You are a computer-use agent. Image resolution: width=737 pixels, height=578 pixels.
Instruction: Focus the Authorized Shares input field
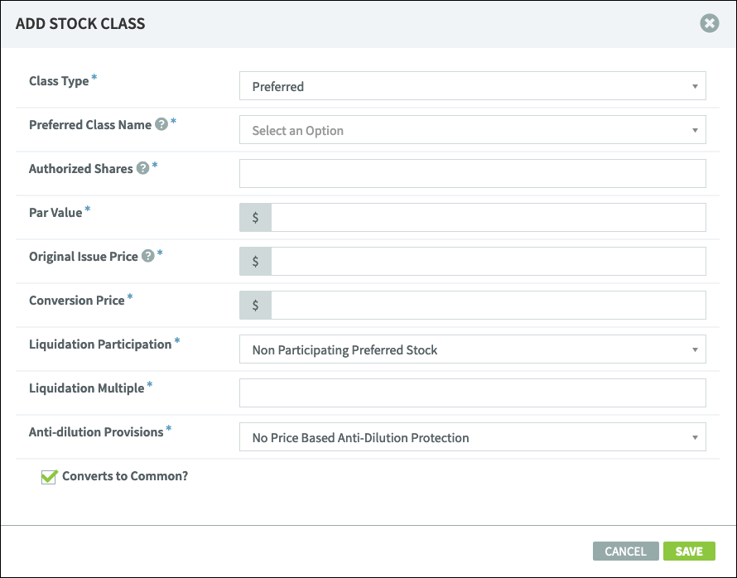(472, 173)
